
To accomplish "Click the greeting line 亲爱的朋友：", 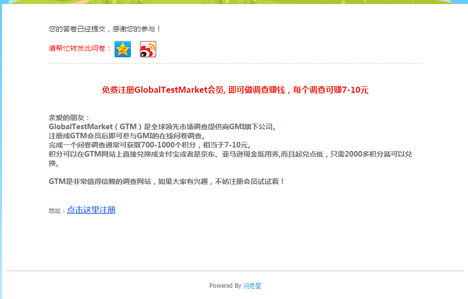I will (x=69, y=118).
